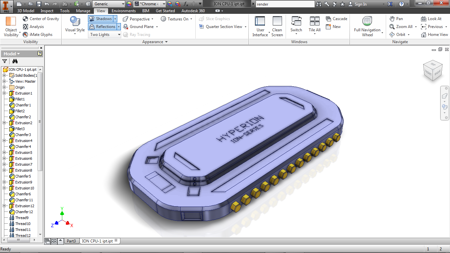Screen dimensions: 450x253
Task: Switch to the Tools ribbon tab
Action: point(65,11)
